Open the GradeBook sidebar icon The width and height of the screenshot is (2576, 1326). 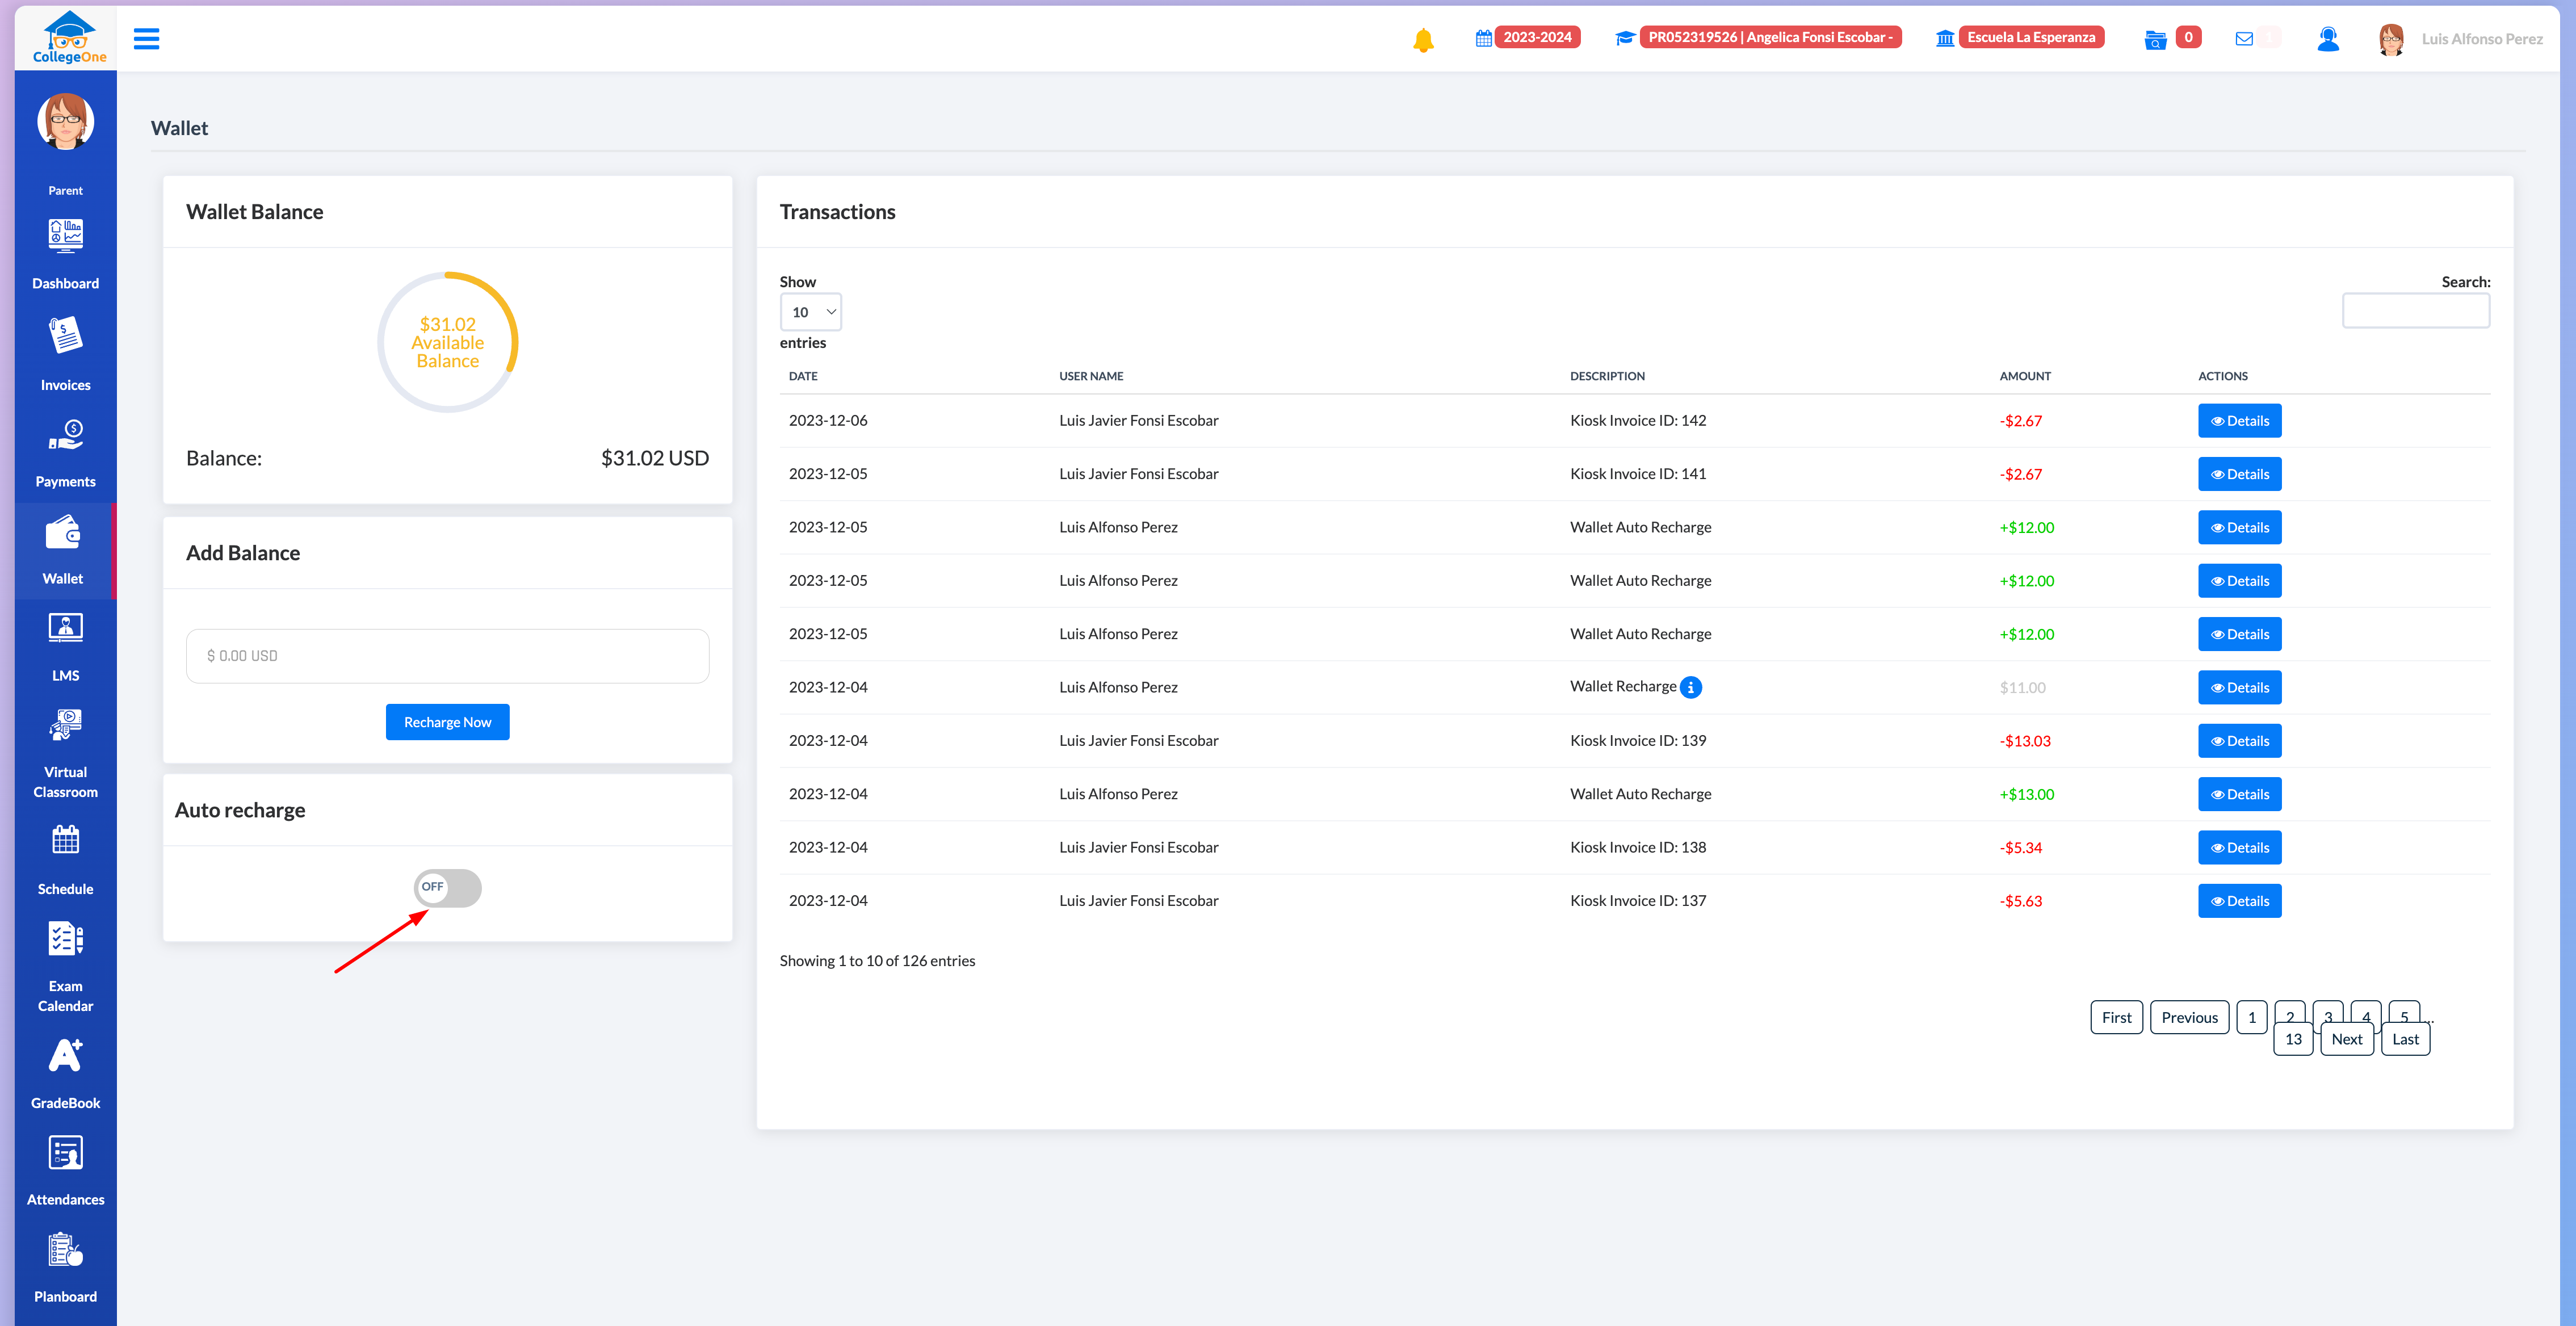tap(65, 1056)
